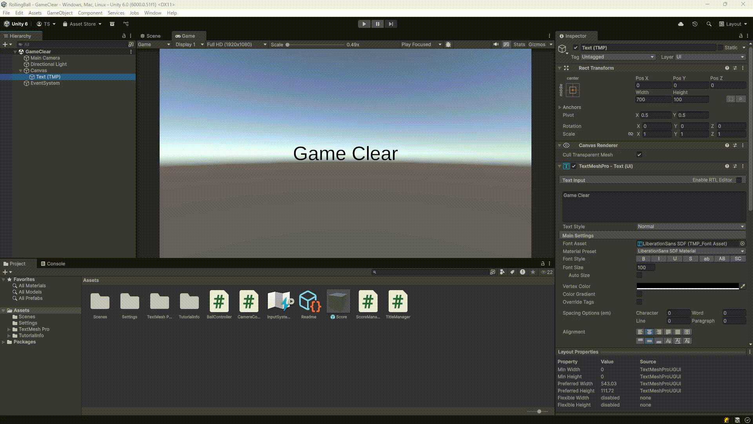This screenshot has height=424, width=753.
Task: Click the Font Size input field
Action: pos(646,267)
